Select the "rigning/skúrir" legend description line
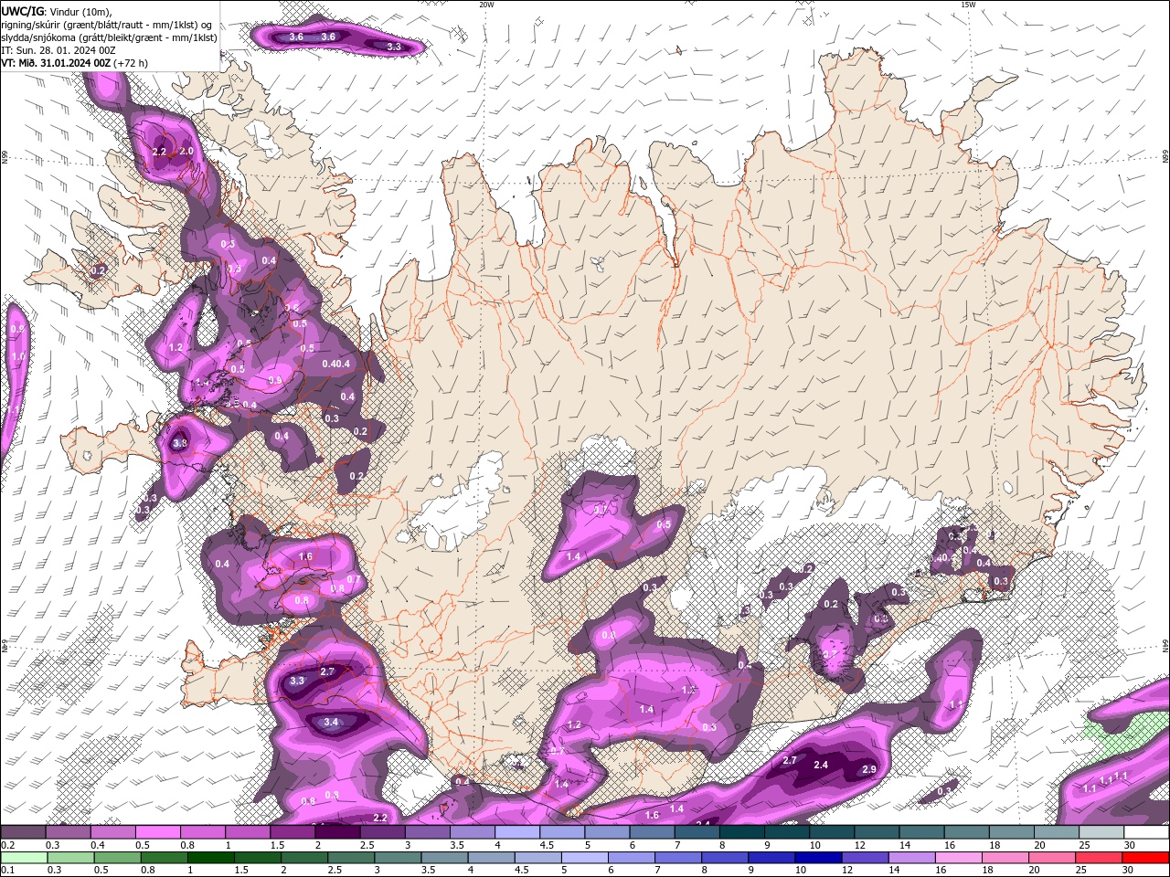The width and height of the screenshot is (1170, 877). [108, 25]
